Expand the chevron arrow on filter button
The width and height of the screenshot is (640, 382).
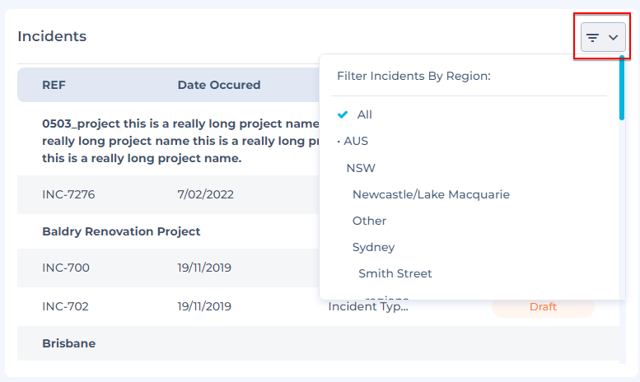pos(613,38)
